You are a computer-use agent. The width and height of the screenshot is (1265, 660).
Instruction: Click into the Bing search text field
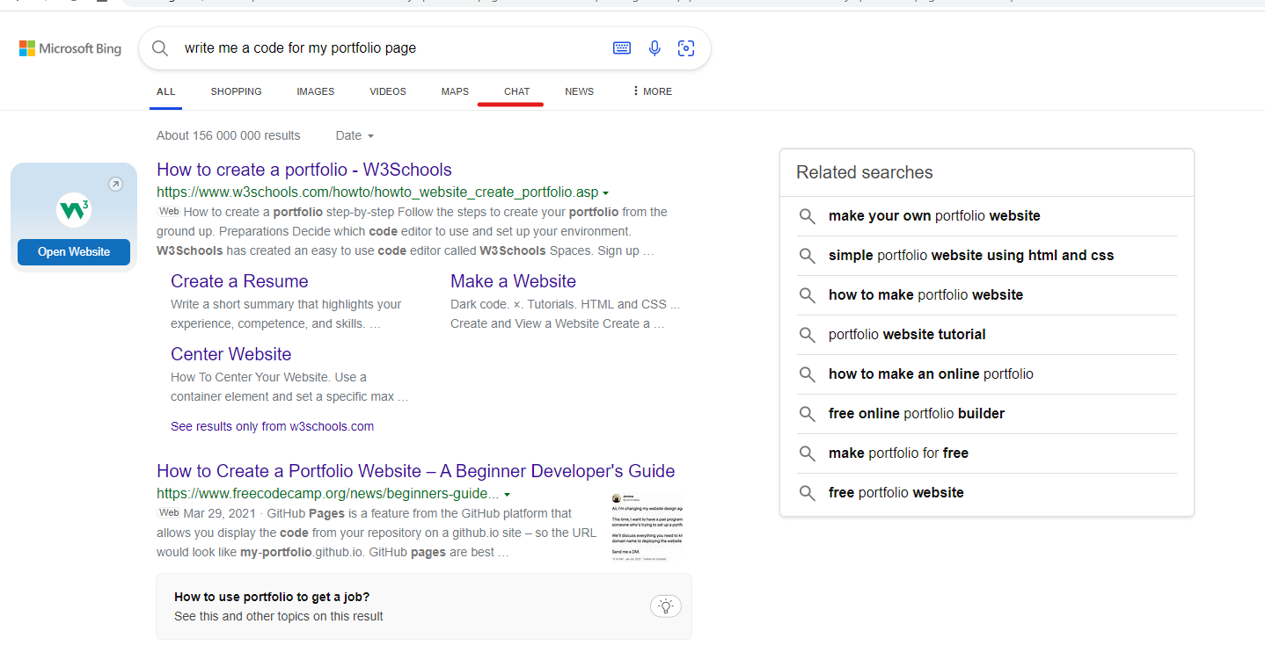coord(387,48)
